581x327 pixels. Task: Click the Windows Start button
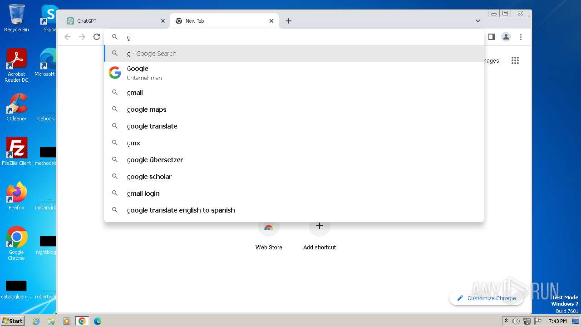click(12, 321)
